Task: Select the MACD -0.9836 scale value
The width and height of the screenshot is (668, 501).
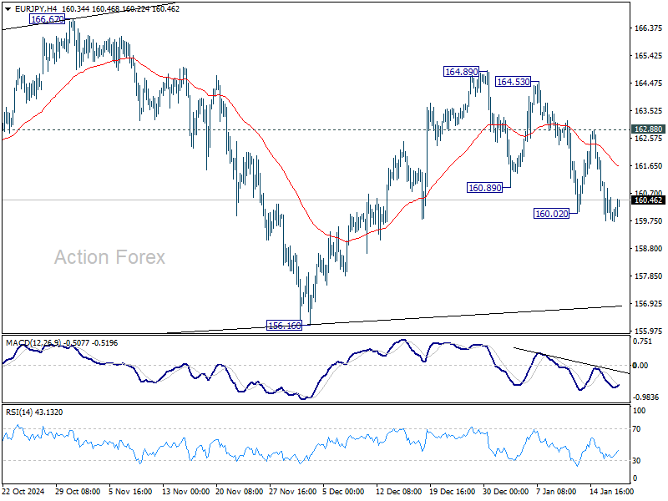Action: [645, 397]
